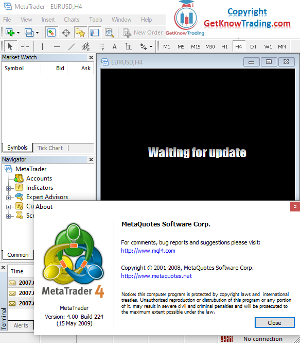Open the New Chart dropdown arrow
300x344 pixels.
point(18,32)
